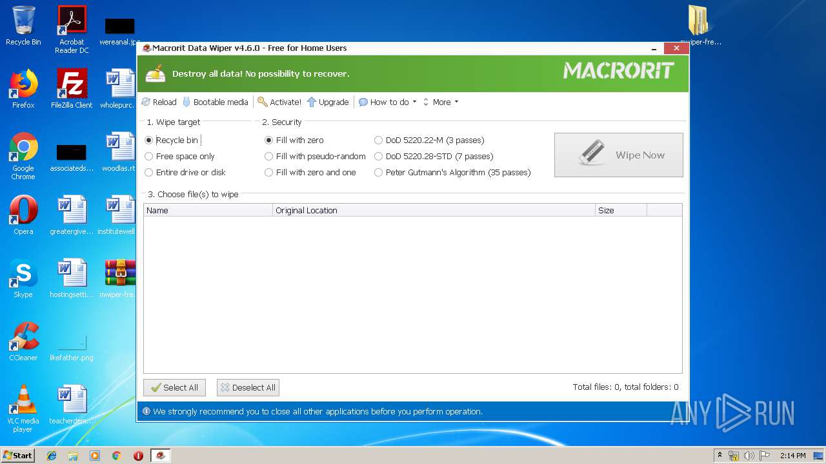Choose Fill with zero and one
826x464 pixels.
(x=310, y=172)
